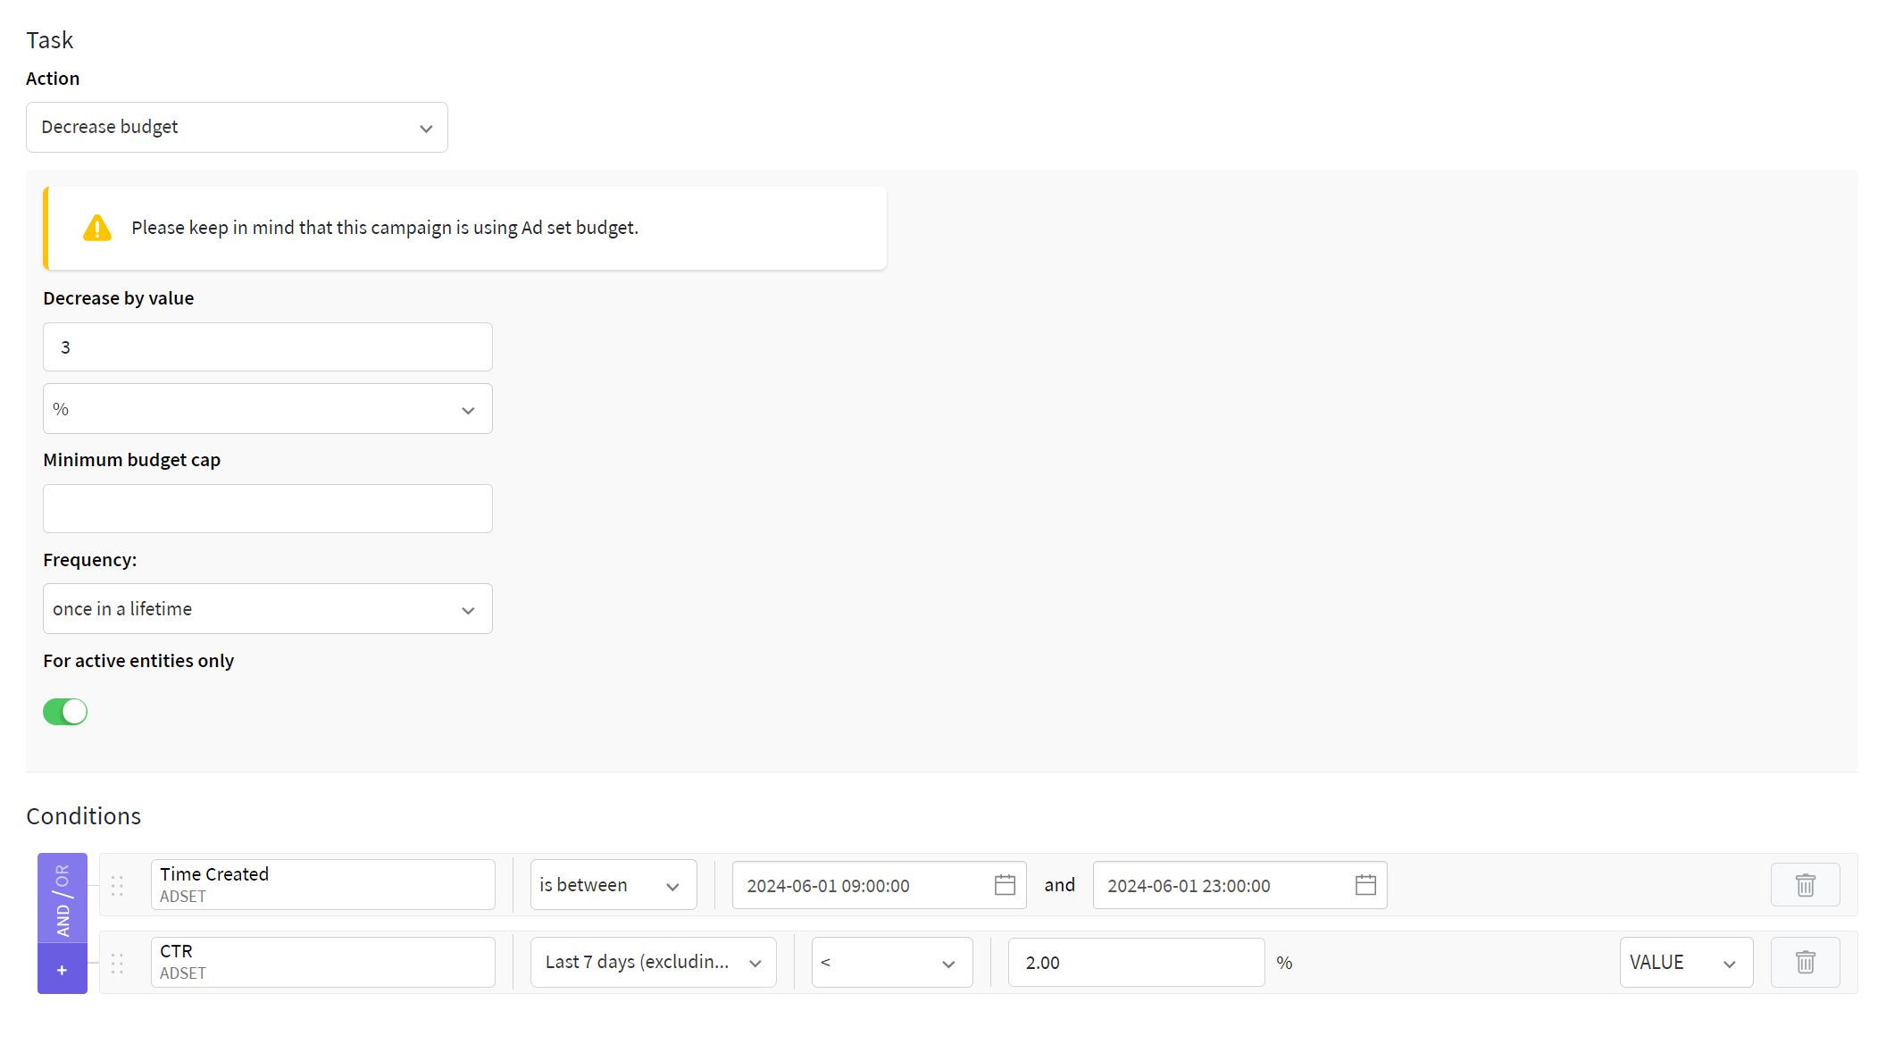Drag the CTR condition row handle
Viewport: 1886px width, 1044px height.
click(120, 962)
